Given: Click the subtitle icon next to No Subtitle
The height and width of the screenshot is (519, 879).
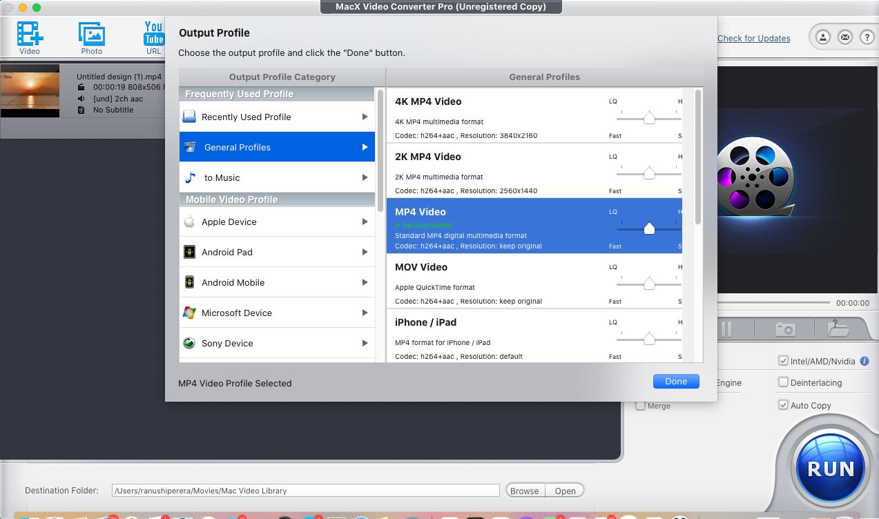Looking at the screenshot, I should 81,110.
